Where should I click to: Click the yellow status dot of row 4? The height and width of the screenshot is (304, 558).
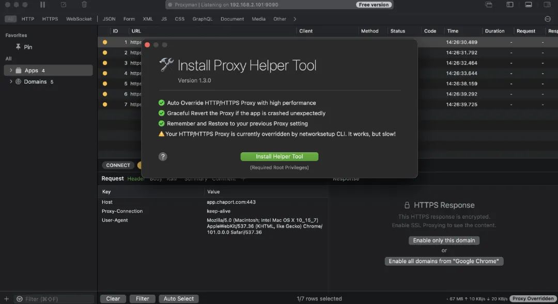point(104,73)
